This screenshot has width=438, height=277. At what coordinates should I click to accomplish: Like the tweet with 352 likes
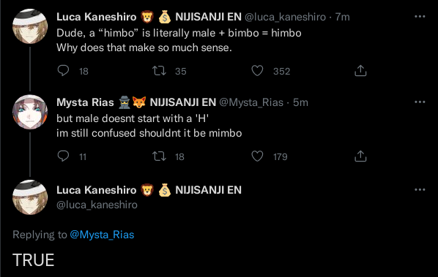click(257, 70)
